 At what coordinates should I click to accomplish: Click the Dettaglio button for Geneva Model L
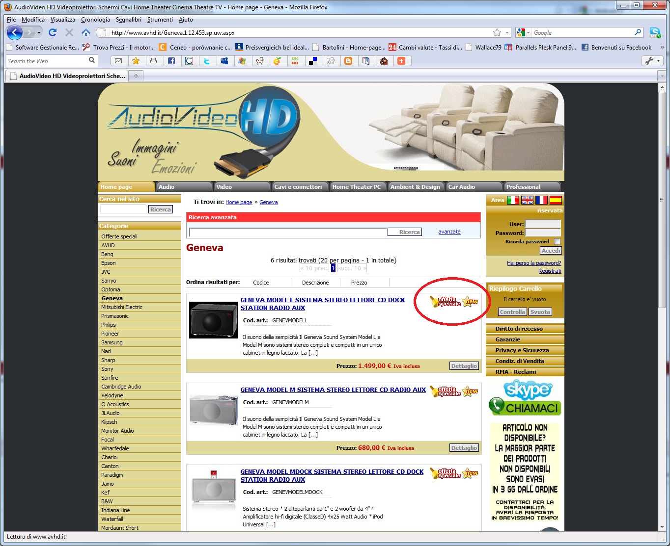(464, 366)
